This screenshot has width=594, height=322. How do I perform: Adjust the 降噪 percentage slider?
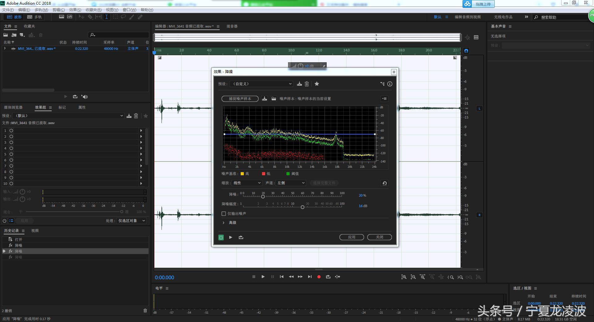coord(263,197)
